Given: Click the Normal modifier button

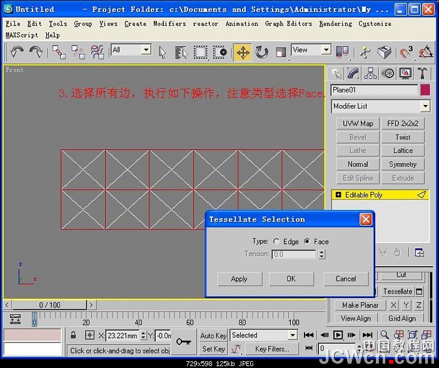Looking at the screenshot, I should coord(358,164).
